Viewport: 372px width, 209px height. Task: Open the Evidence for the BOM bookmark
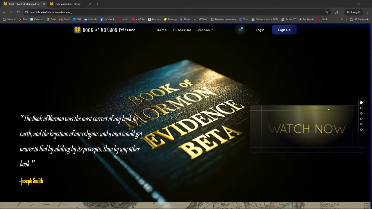coord(265,19)
